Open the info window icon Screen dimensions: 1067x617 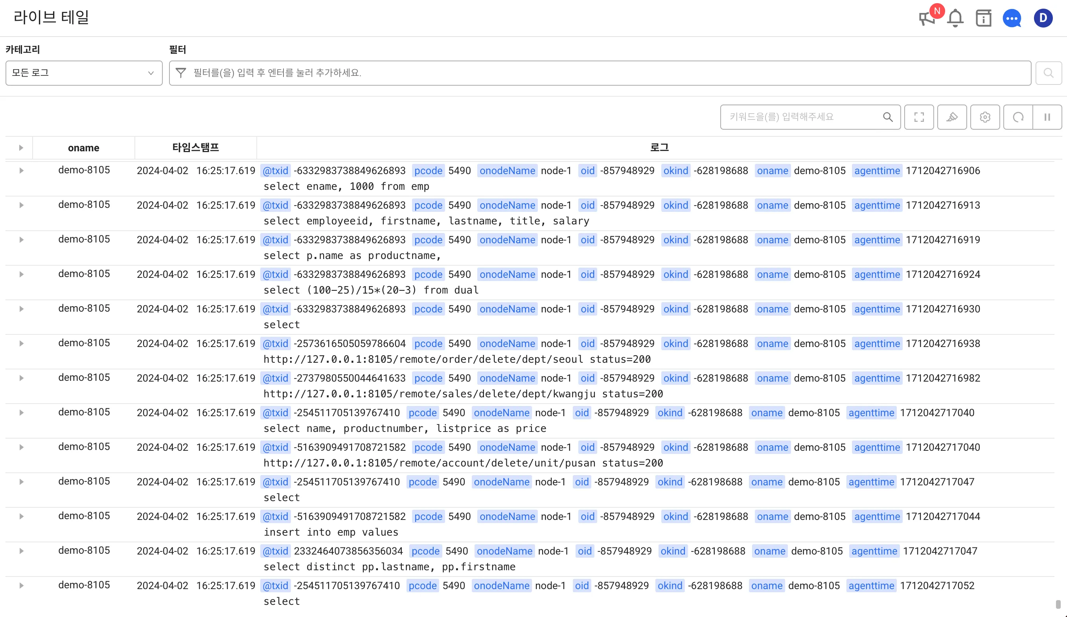983,18
